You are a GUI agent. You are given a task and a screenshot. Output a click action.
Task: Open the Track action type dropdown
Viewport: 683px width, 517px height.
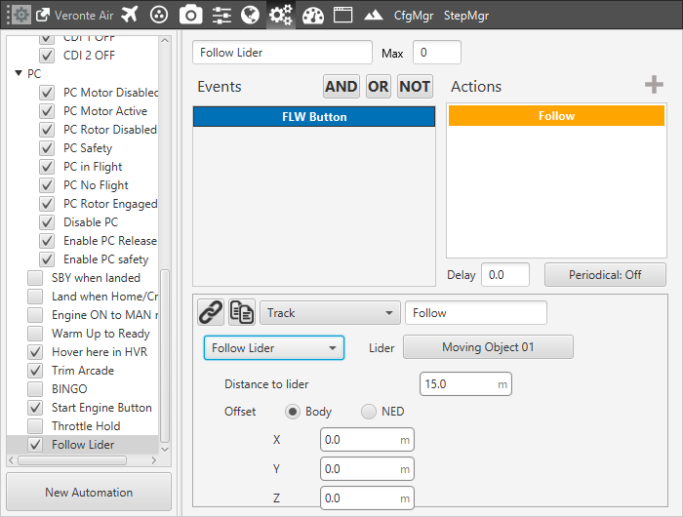tap(330, 313)
